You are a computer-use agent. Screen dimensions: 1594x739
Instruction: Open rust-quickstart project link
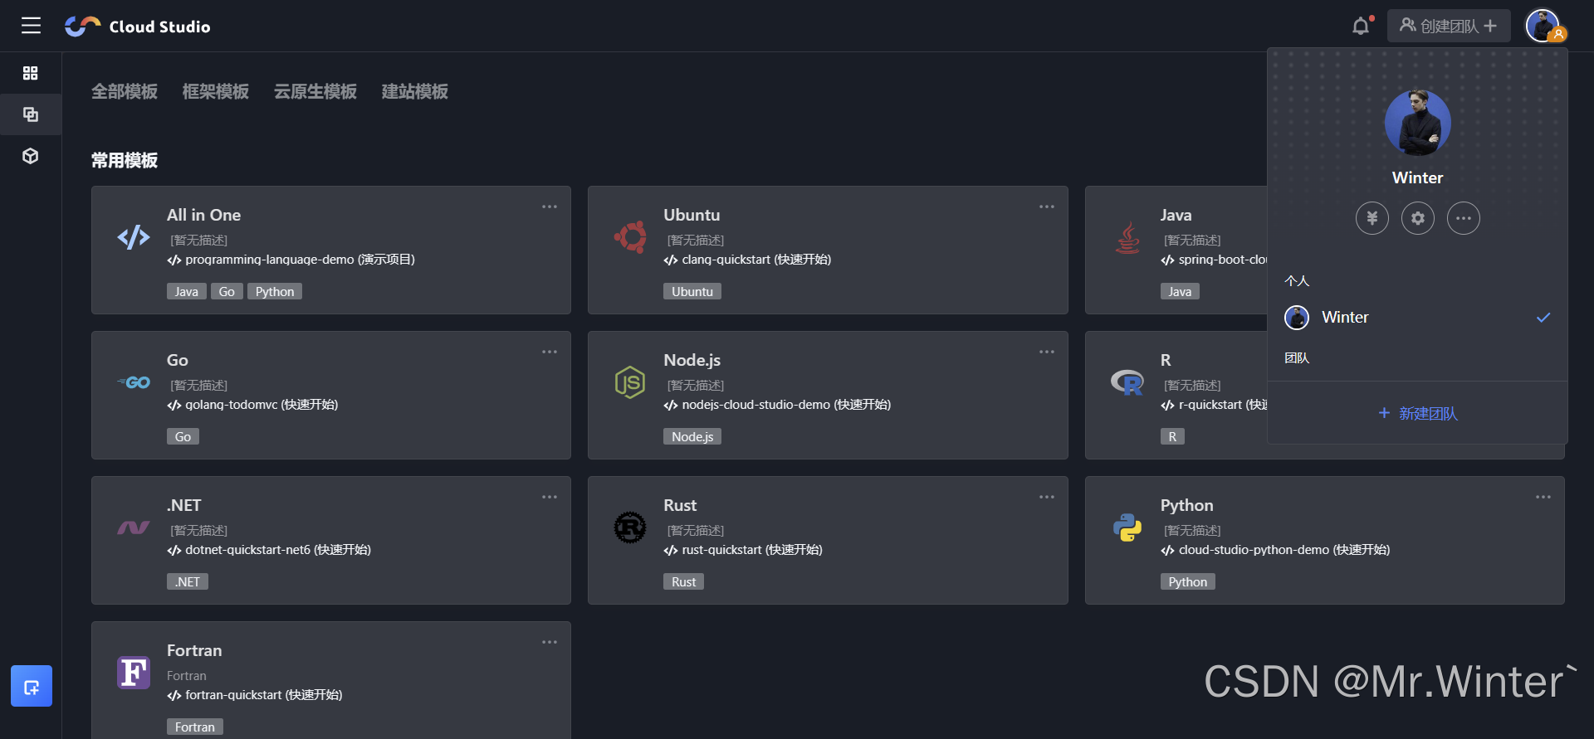pos(743,550)
